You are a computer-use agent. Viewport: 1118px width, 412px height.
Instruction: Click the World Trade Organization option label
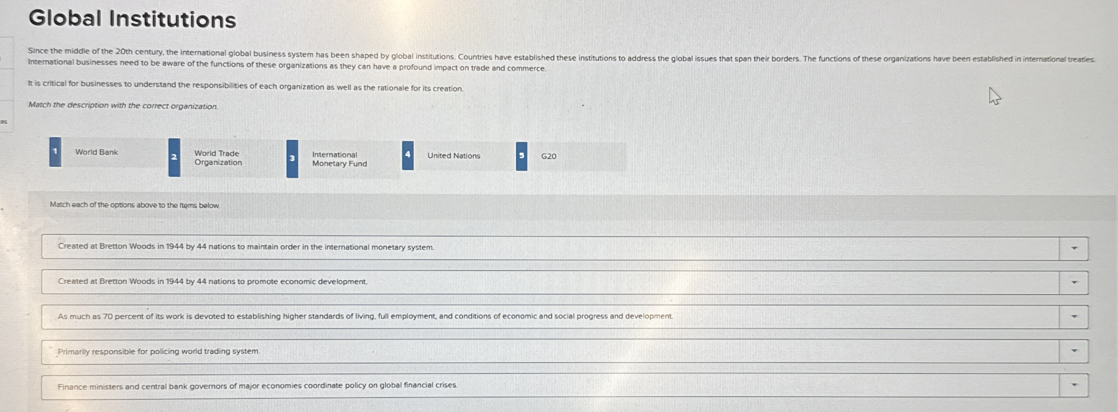(x=218, y=158)
